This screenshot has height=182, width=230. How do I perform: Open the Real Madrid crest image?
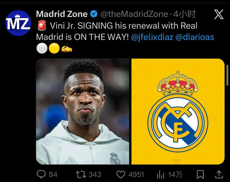178,111
